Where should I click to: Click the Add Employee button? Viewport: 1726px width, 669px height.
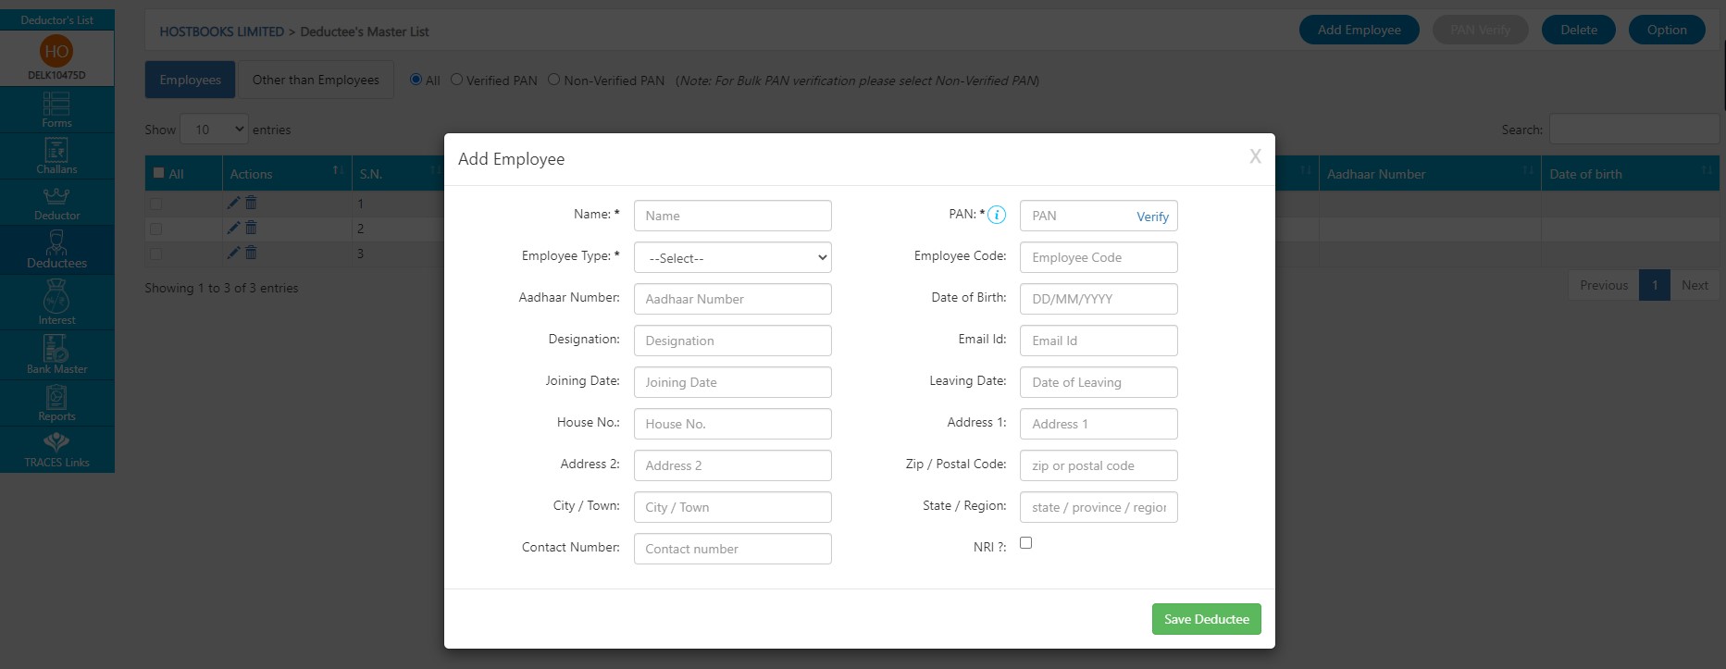[1359, 30]
